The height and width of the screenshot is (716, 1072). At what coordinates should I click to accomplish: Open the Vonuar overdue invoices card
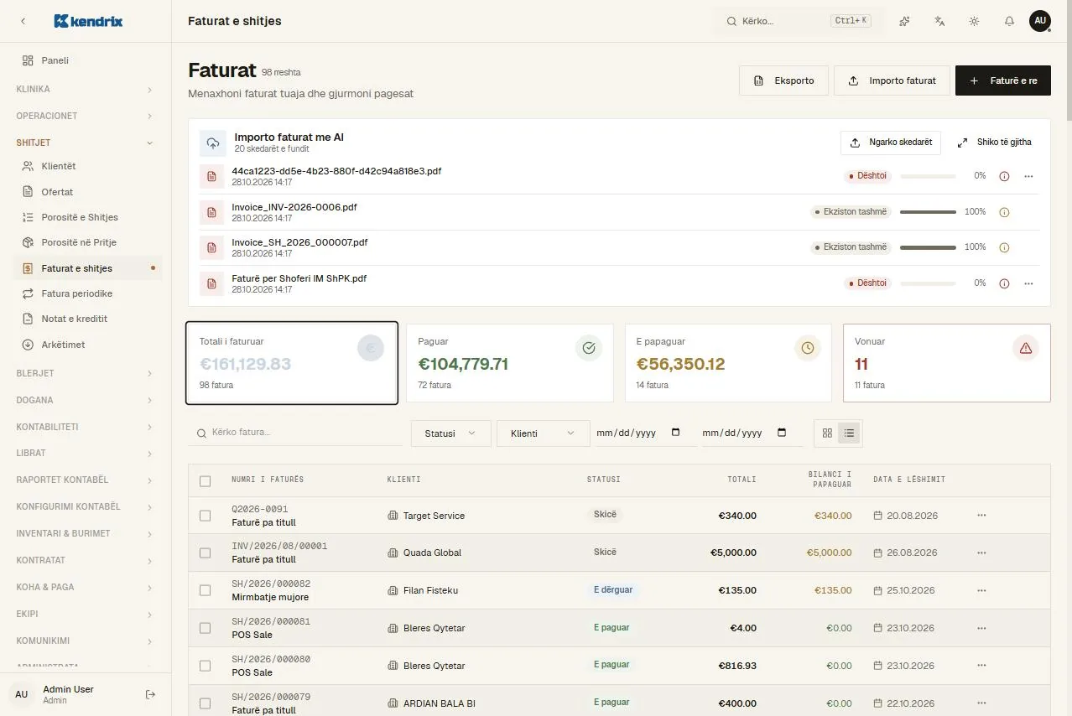pyautogui.click(x=946, y=363)
